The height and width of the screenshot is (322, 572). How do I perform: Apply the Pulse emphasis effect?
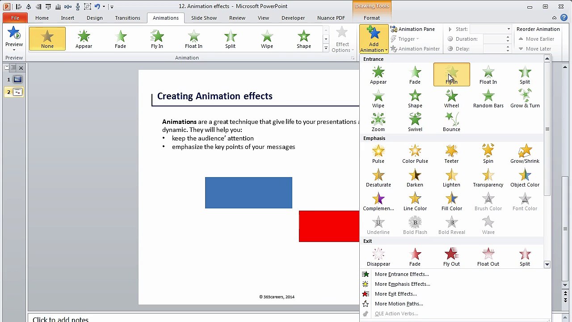(378, 154)
